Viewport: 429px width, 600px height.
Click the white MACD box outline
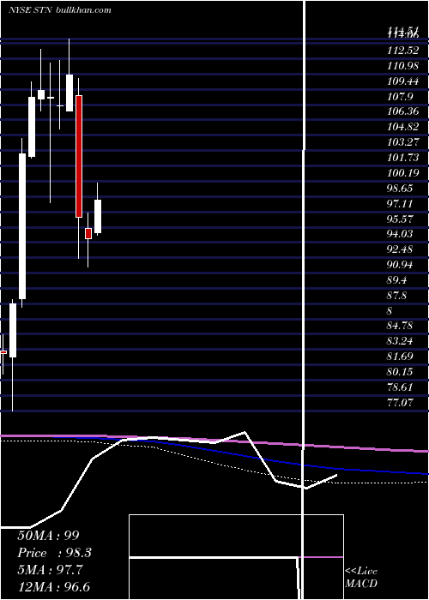236,557
